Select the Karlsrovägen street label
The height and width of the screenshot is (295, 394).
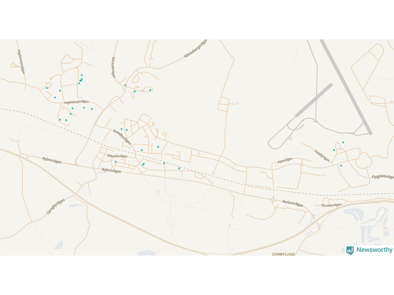[x=293, y=203]
